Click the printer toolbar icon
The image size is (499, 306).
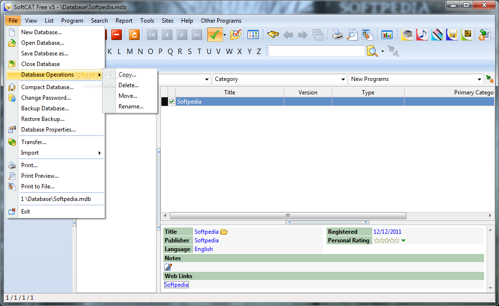tap(338, 35)
